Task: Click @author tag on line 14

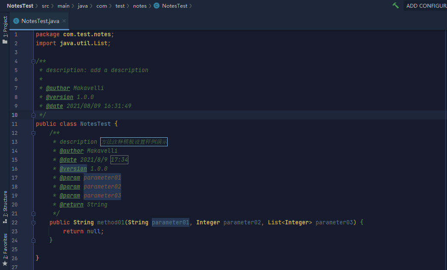Action: (x=72, y=151)
